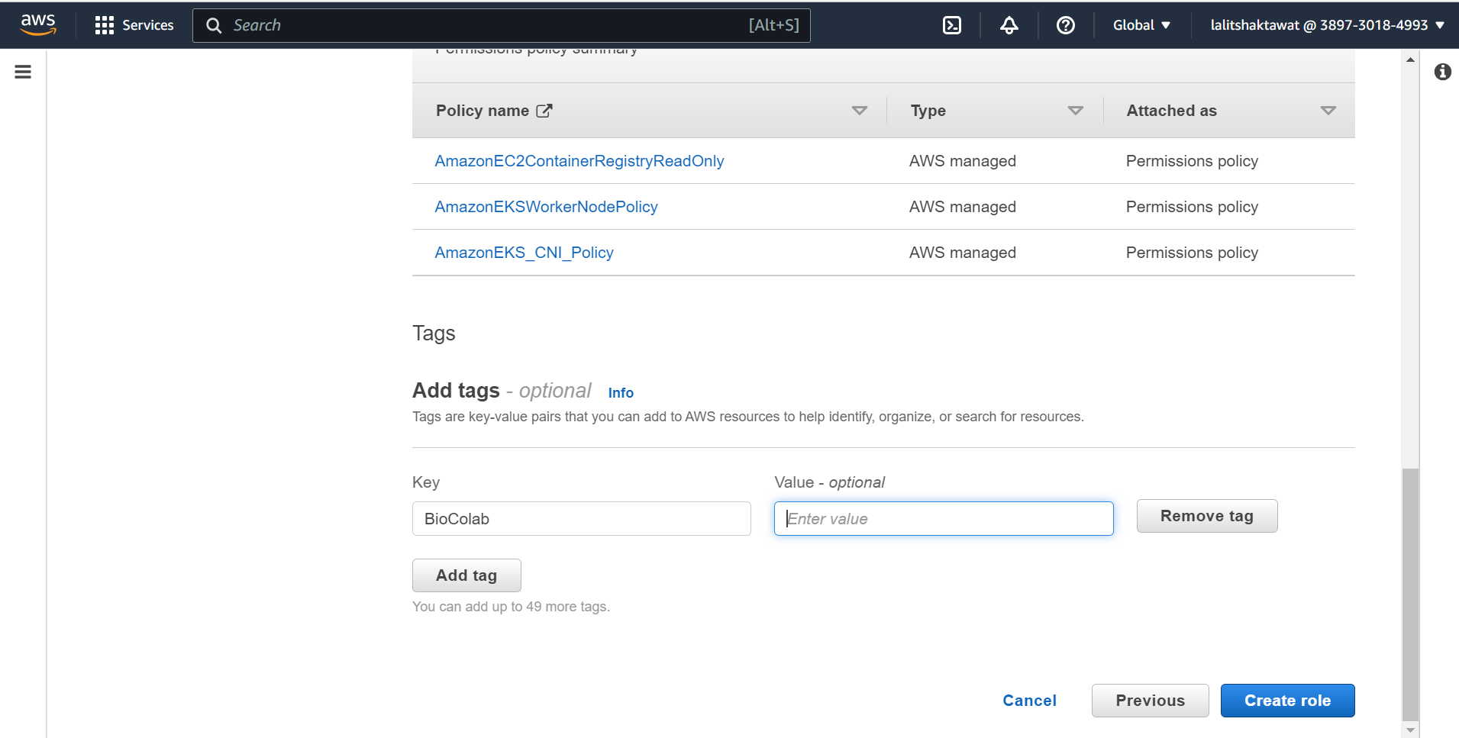Open AmazonEKSWorkerNodePolicy link
Image resolution: width=1459 pixels, height=738 pixels.
546,207
